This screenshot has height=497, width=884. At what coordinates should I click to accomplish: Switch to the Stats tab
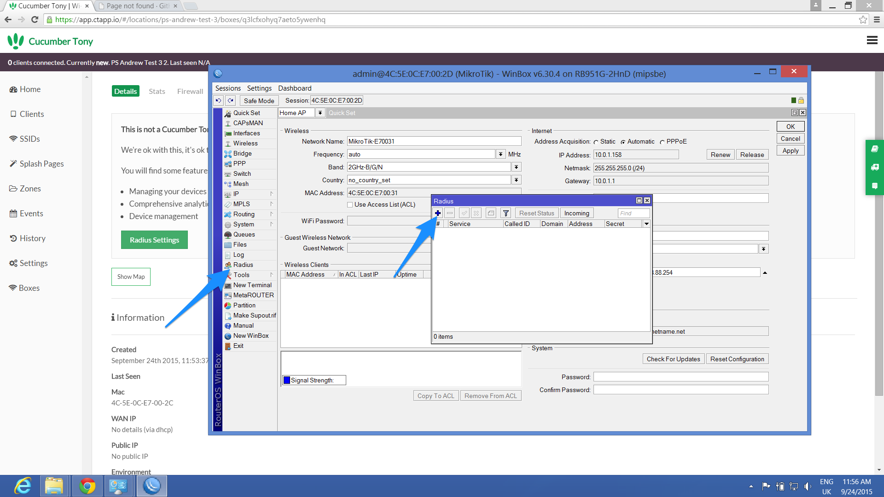pyautogui.click(x=157, y=91)
